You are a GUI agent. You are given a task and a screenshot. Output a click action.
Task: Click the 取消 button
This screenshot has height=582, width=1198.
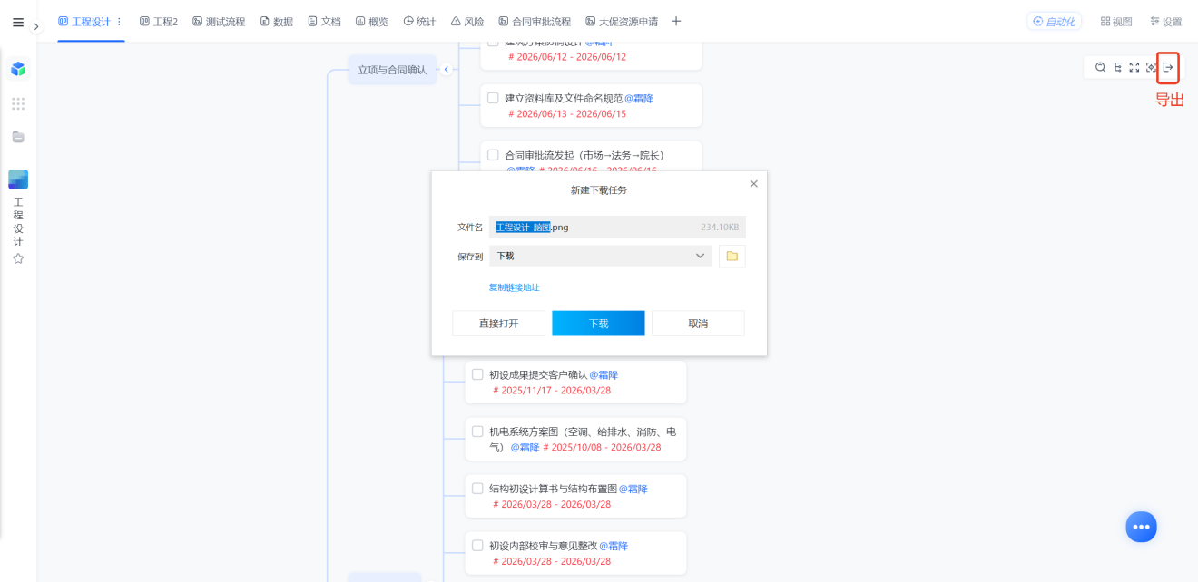tap(698, 324)
